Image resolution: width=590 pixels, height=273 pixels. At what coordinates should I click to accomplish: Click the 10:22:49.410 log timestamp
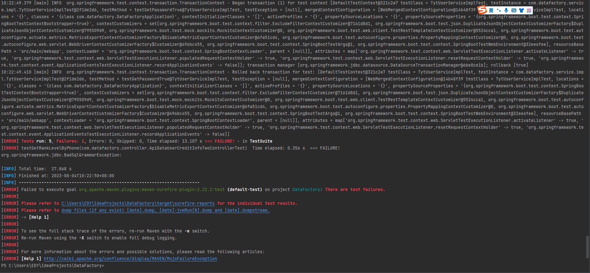coord(16,72)
